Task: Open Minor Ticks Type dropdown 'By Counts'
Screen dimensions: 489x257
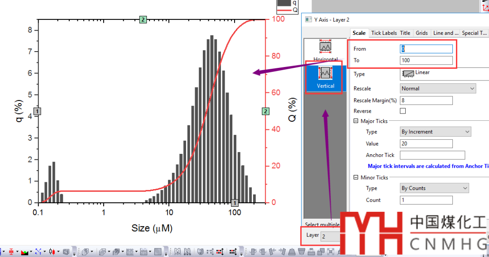Action: point(434,188)
